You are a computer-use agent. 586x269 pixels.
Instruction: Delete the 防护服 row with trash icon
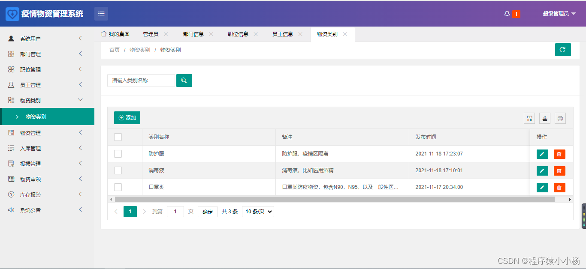[559, 154]
